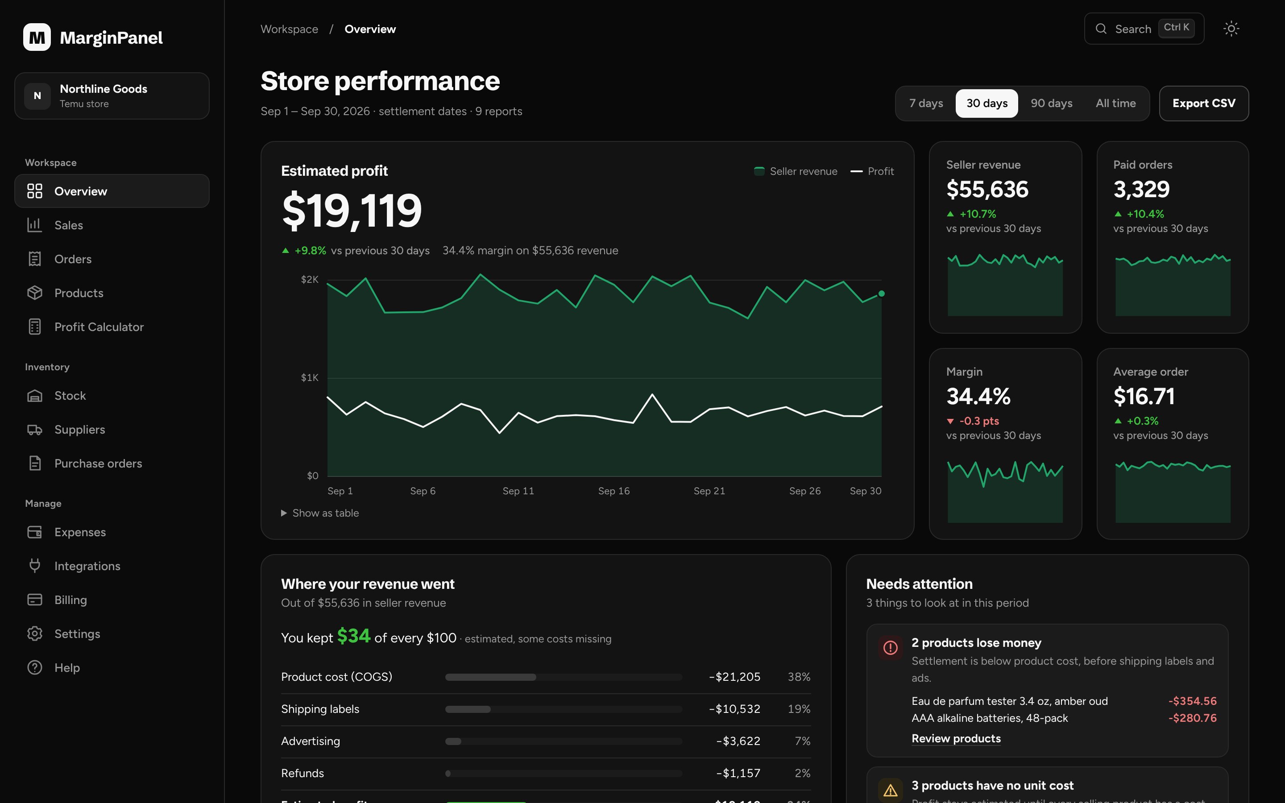
Task: Click the Overview breadcrumb item
Action: [x=370, y=29]
